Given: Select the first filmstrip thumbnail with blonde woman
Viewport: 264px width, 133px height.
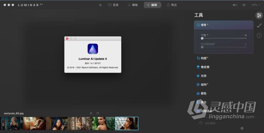Looking at the screenshot, I should (11, 124).
